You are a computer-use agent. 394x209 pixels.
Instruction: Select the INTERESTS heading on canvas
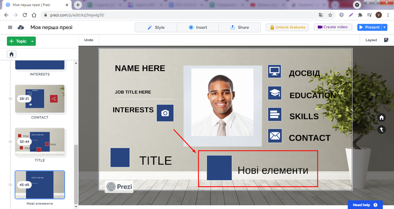[133, 110]
